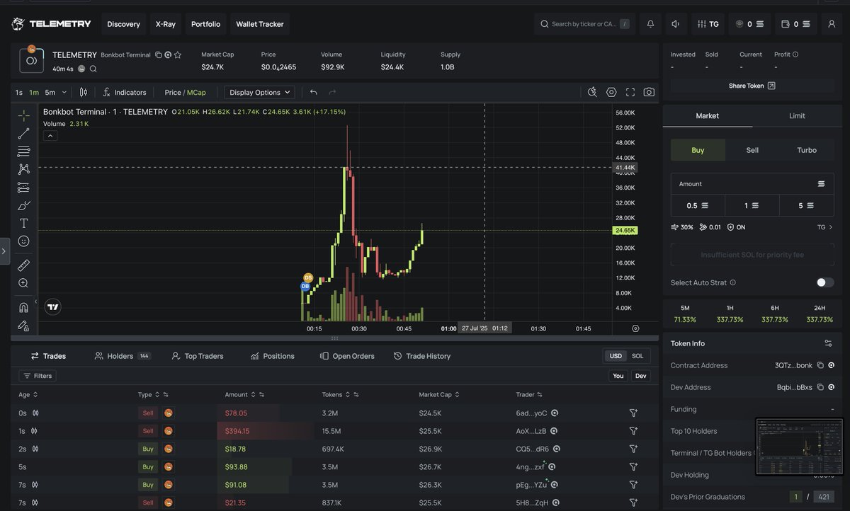This screenshot has height=511, width=850.
Task: Redo the last chart action
Action: (332, 92)
